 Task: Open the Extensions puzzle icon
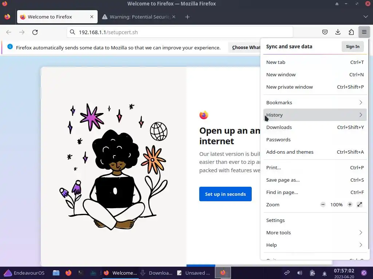click(351, 32)
